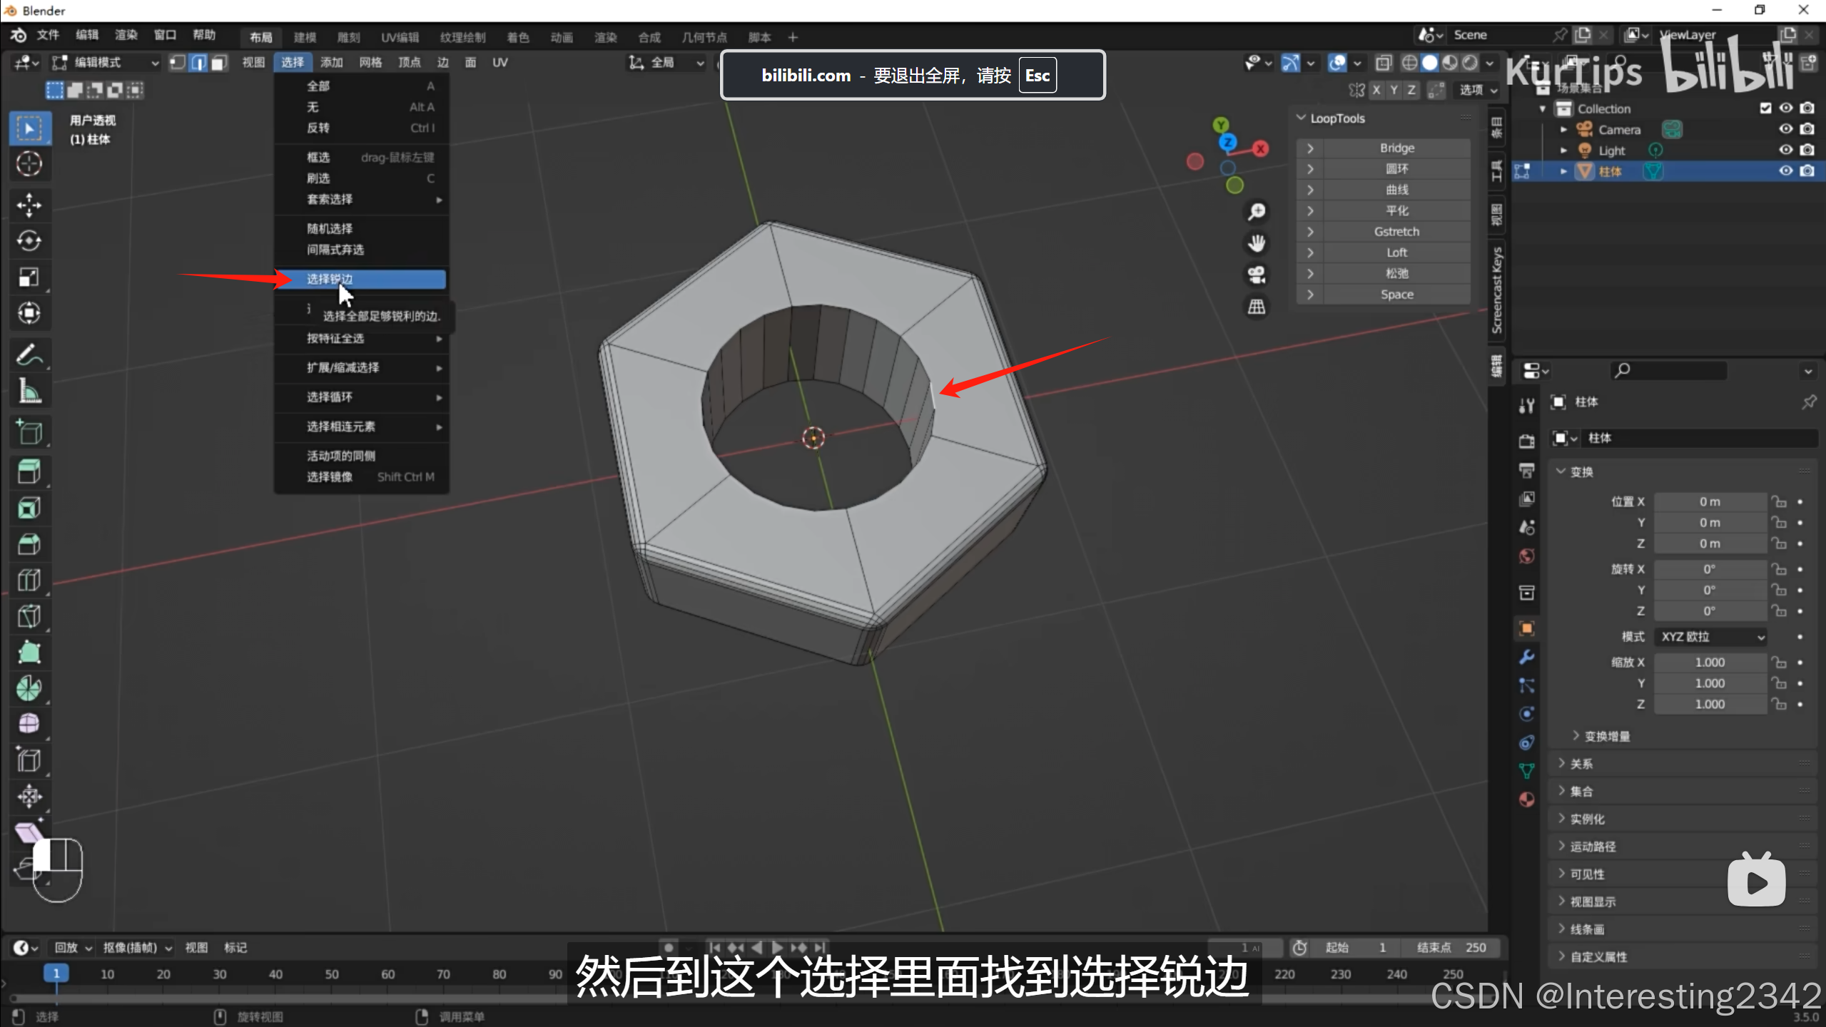Select the Measure tool icon
Screen dimensions: 1826x1027
(x=29, y=392)
